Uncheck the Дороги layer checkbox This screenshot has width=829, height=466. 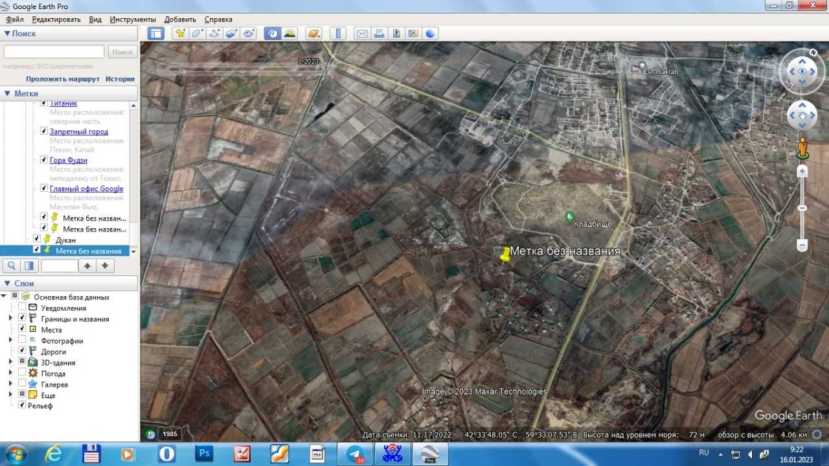23,351
